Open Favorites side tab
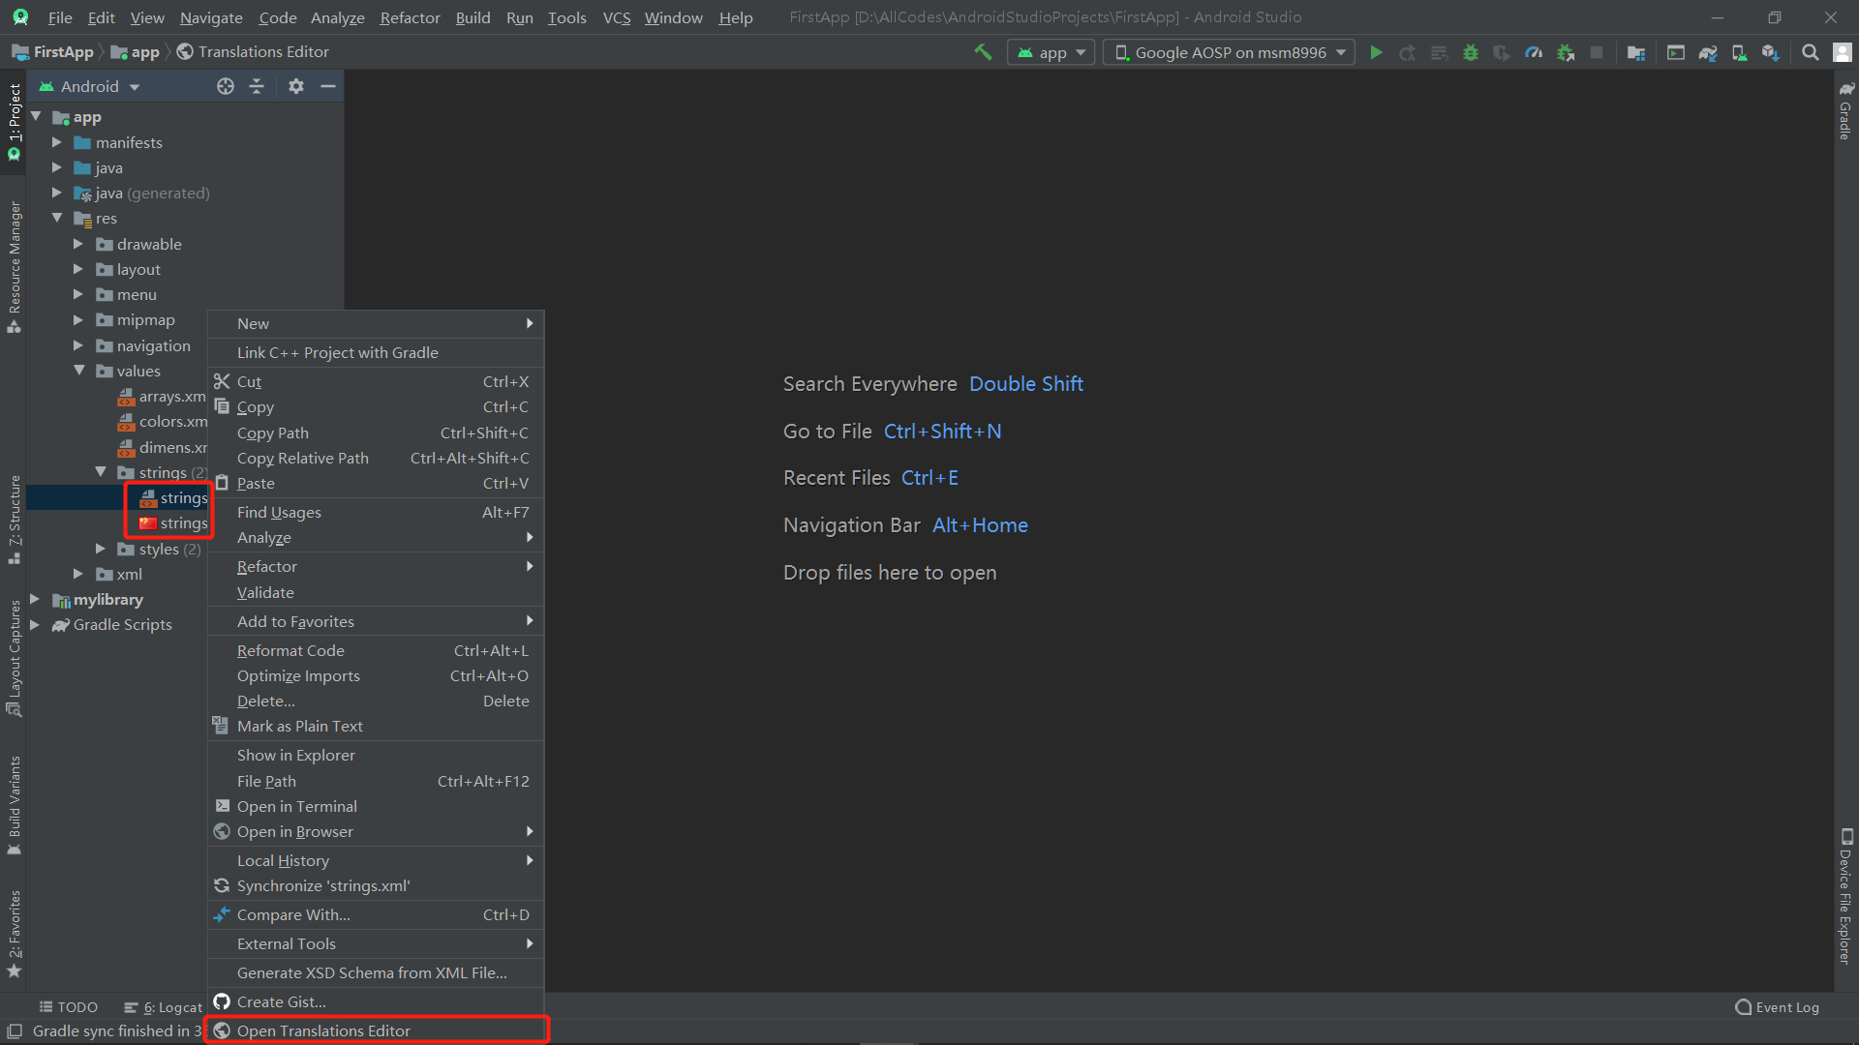This screenshot has width=1859, height=1045. coord(14,934)
